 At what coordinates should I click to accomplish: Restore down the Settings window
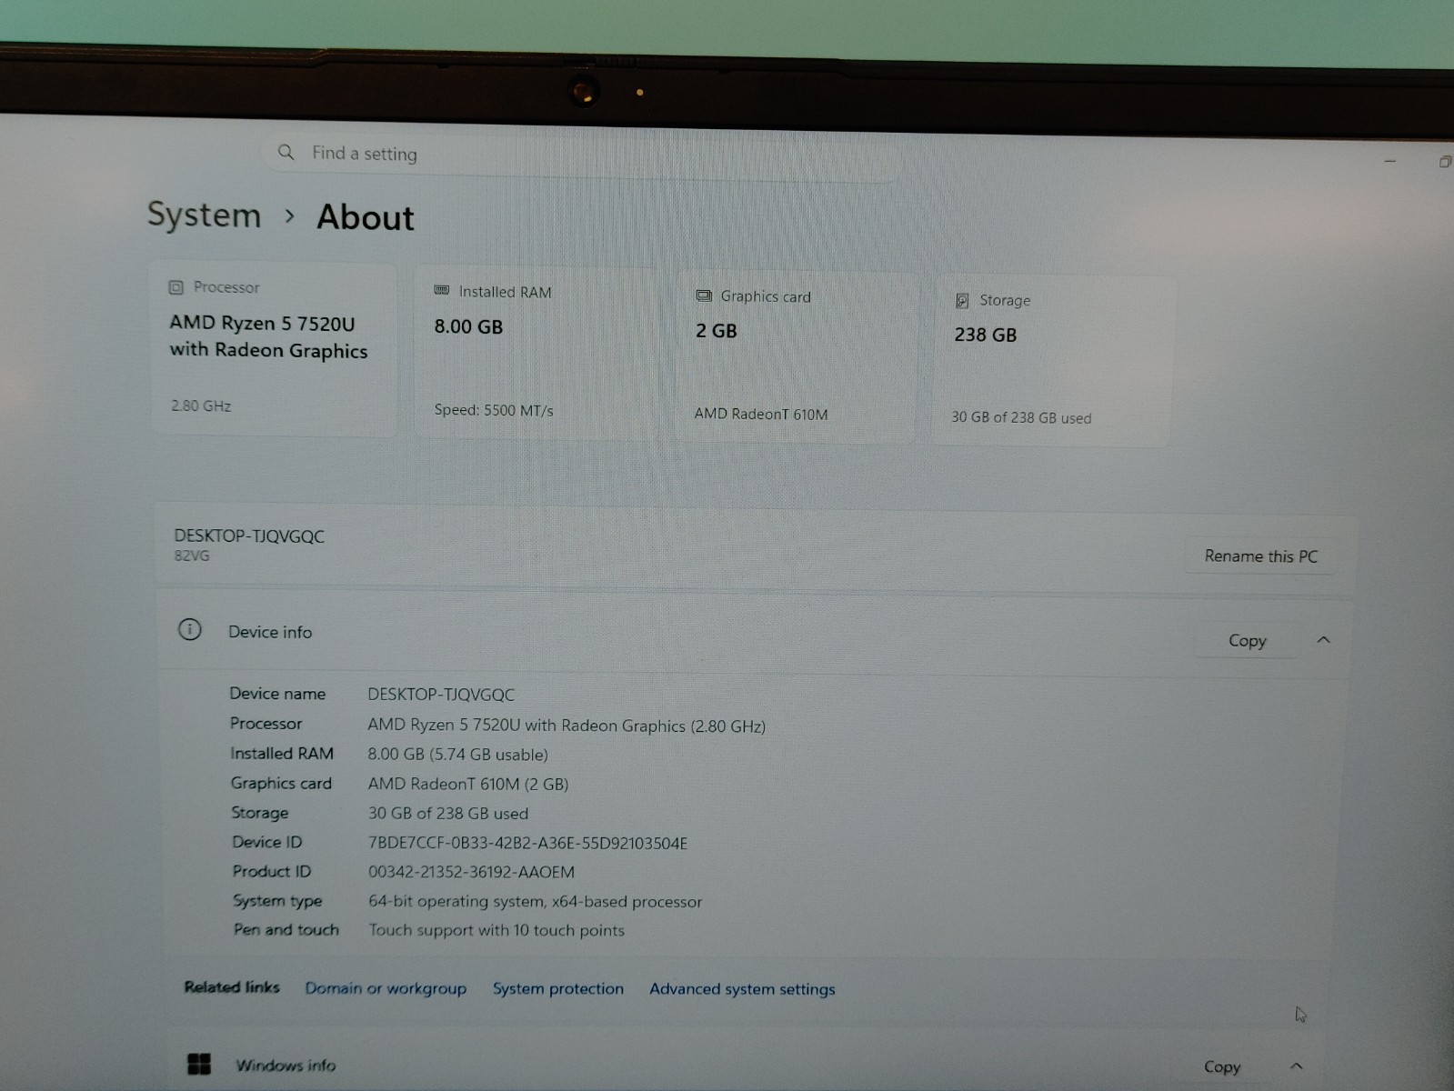click(x=1444, y=162)
